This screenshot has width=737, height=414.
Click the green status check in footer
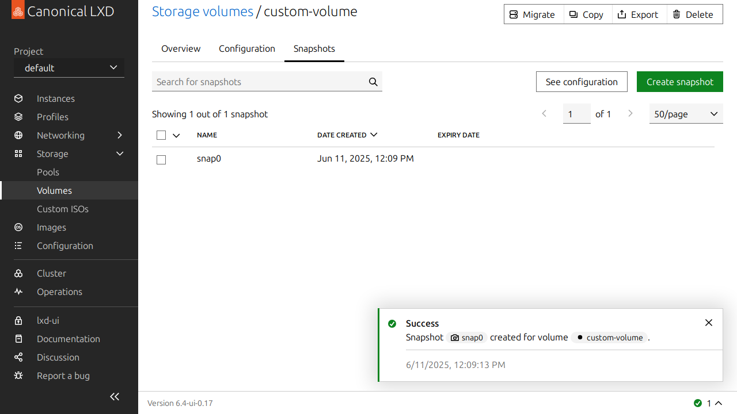coord(698,403)
